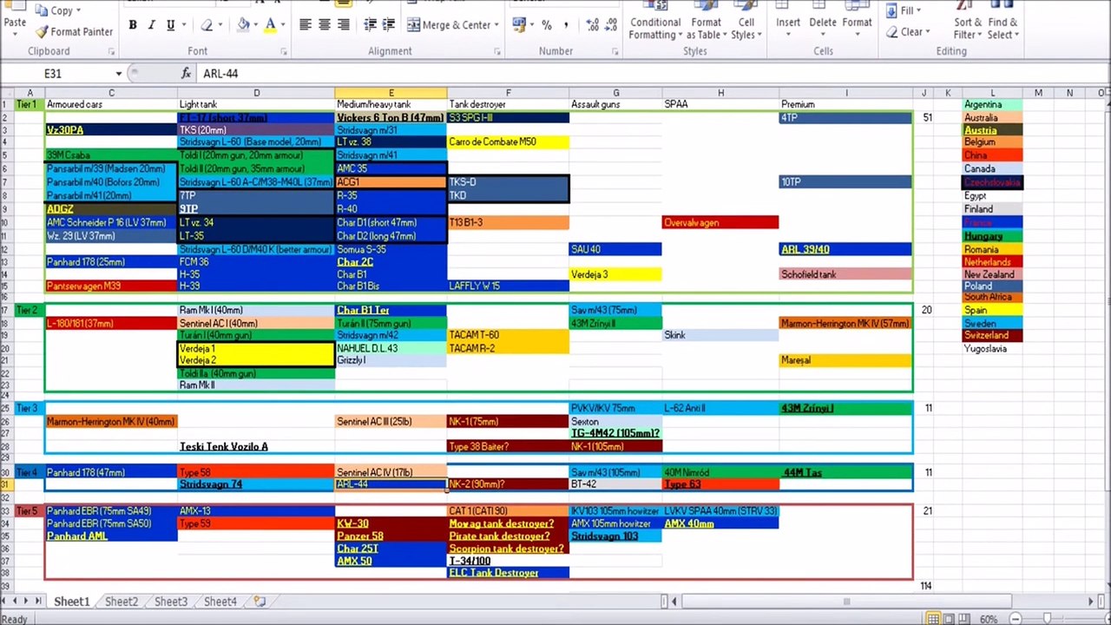Open Merge & Center dropdown arrow
The image size is (1111, 625).
(496, 25)
